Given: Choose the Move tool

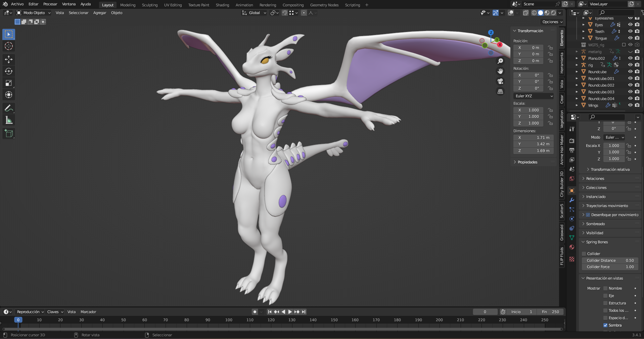Looking at the screenshot, I should pyautogui.click(x=9, y=60).
